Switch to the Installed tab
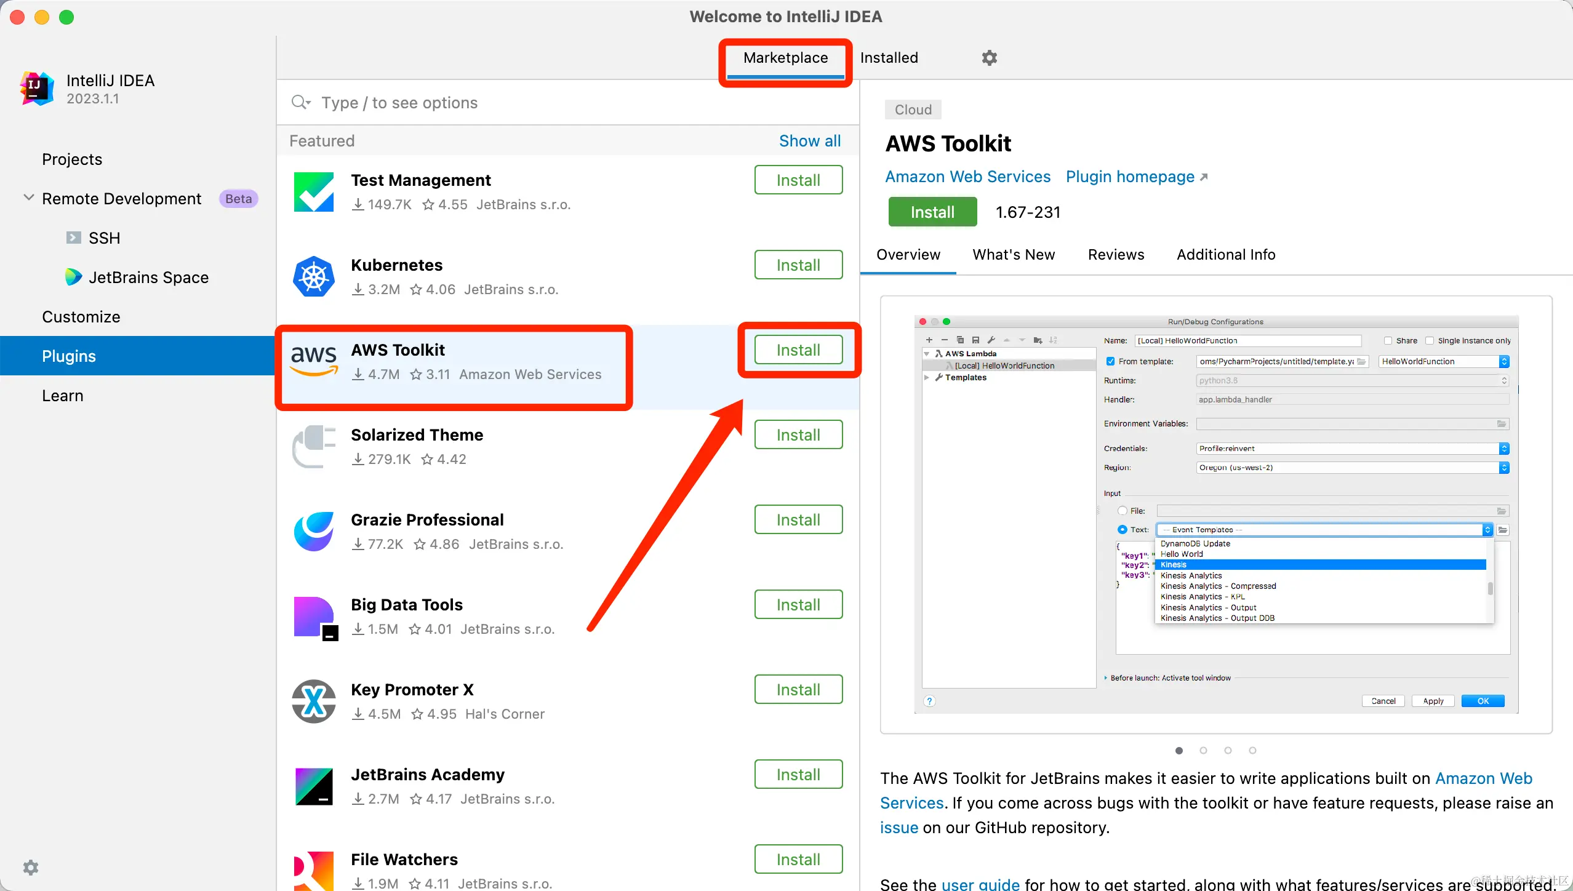Viewport: 1573px width, 891px height. [x=889, y=58]
